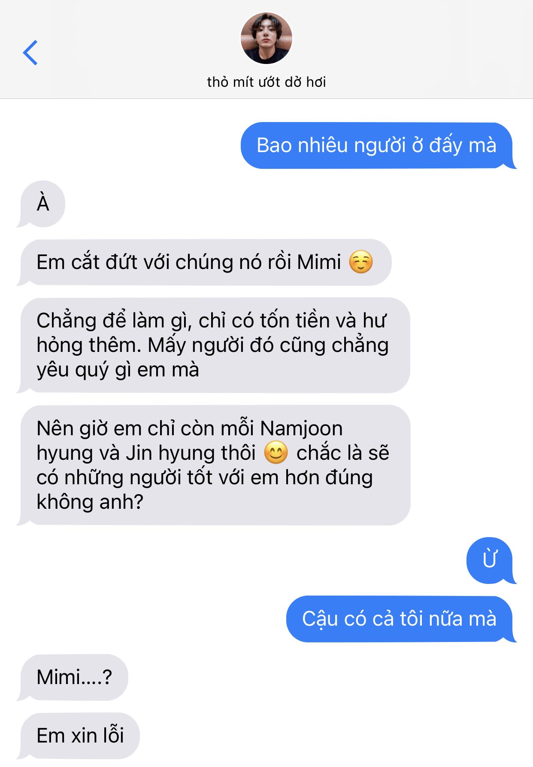Click 'không anh?' text in long message
Image resolution: width=533 pixels, height=767 pixels.
pyautogui.click(x=90, y=502)
